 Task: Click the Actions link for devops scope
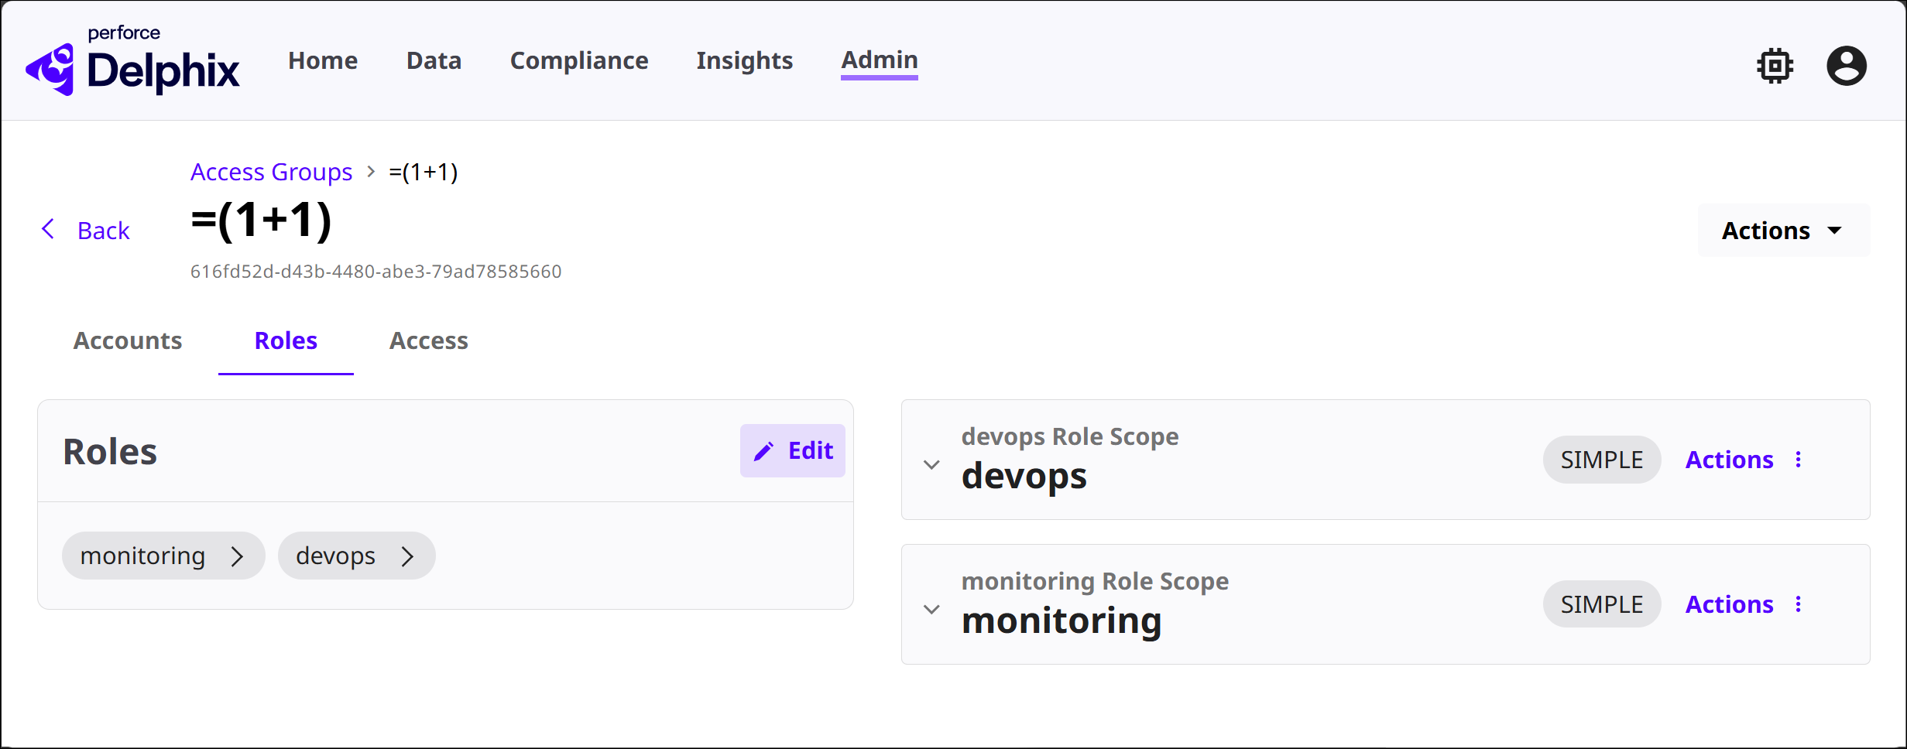(1729, 460)
